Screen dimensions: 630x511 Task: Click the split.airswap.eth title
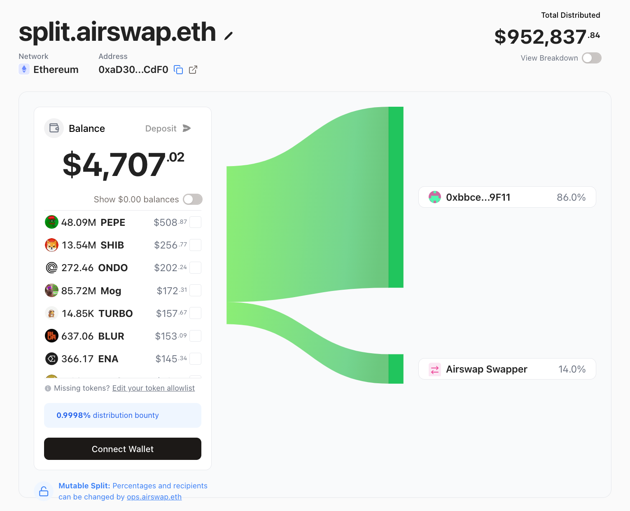[117, 32]
